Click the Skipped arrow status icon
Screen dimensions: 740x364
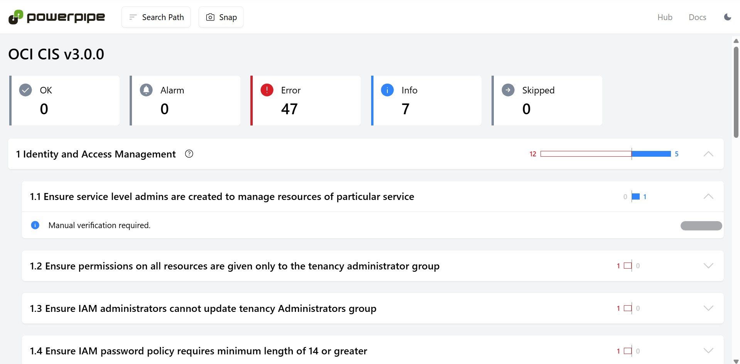click(508, 90)
